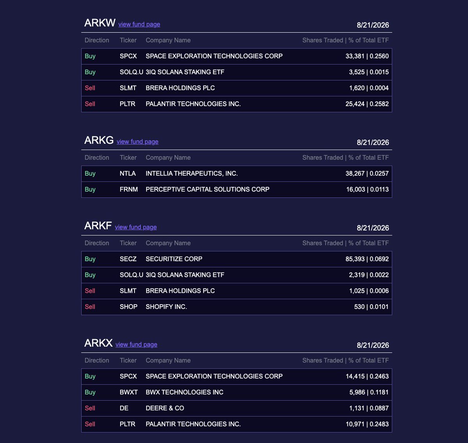Select the SECZ Securitize Corp row
Screen dimensions: 468x443
237,259
